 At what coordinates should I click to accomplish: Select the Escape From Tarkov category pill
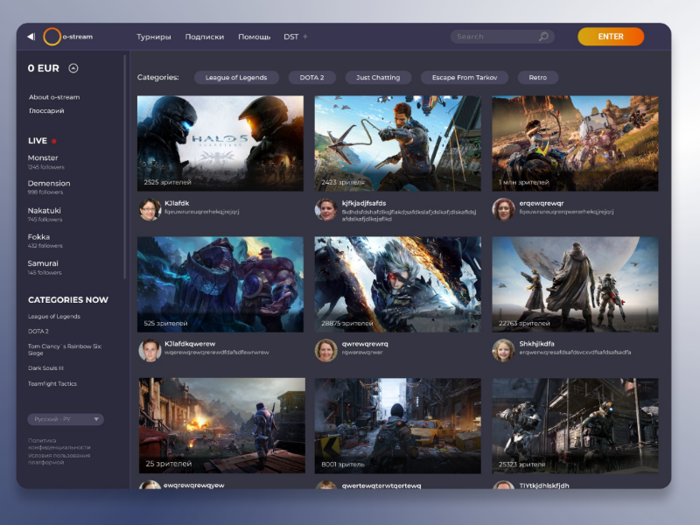click(x=463, y=77)
